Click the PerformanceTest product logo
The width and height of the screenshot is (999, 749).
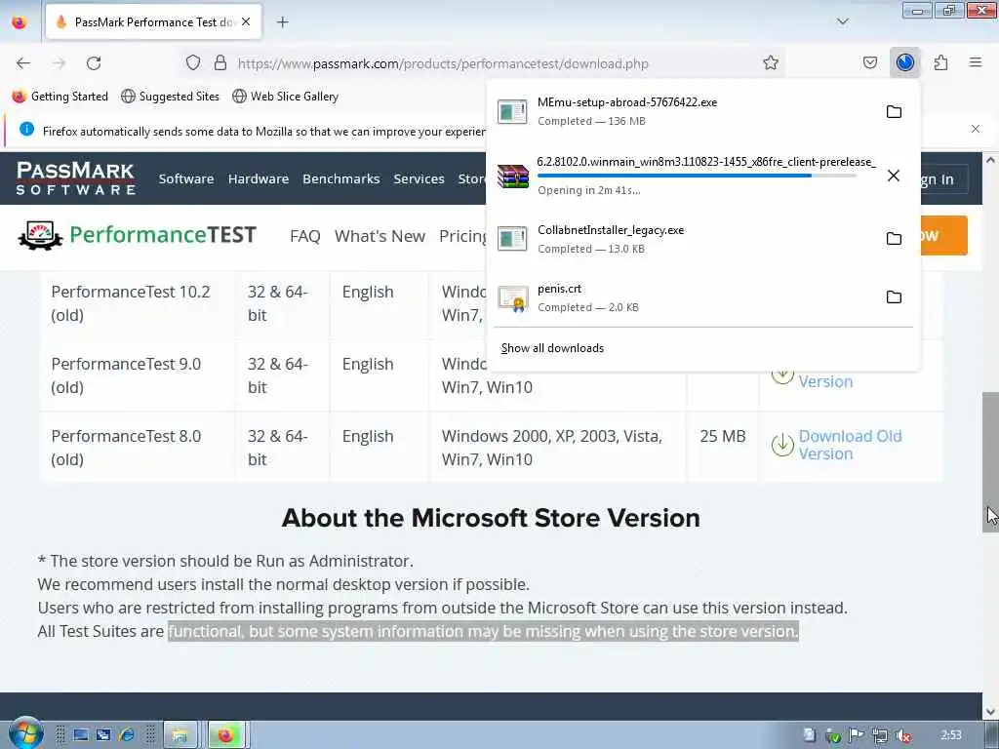coord(137,235)
